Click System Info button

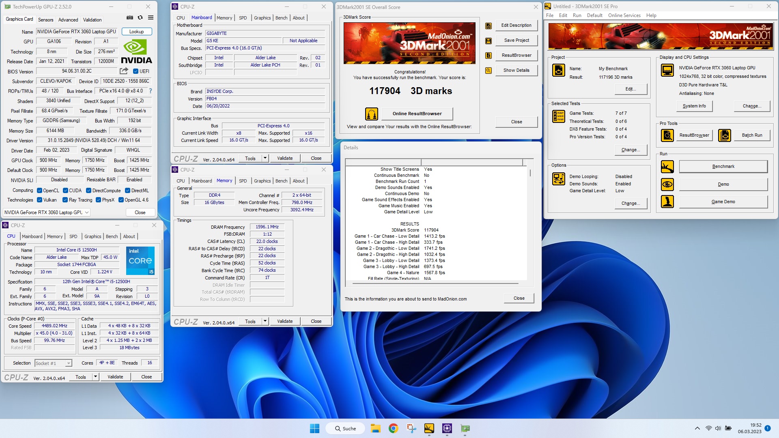tap(694, 106)
